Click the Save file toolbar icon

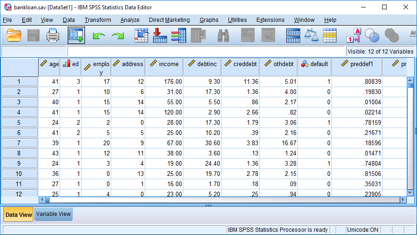point(34,35)
